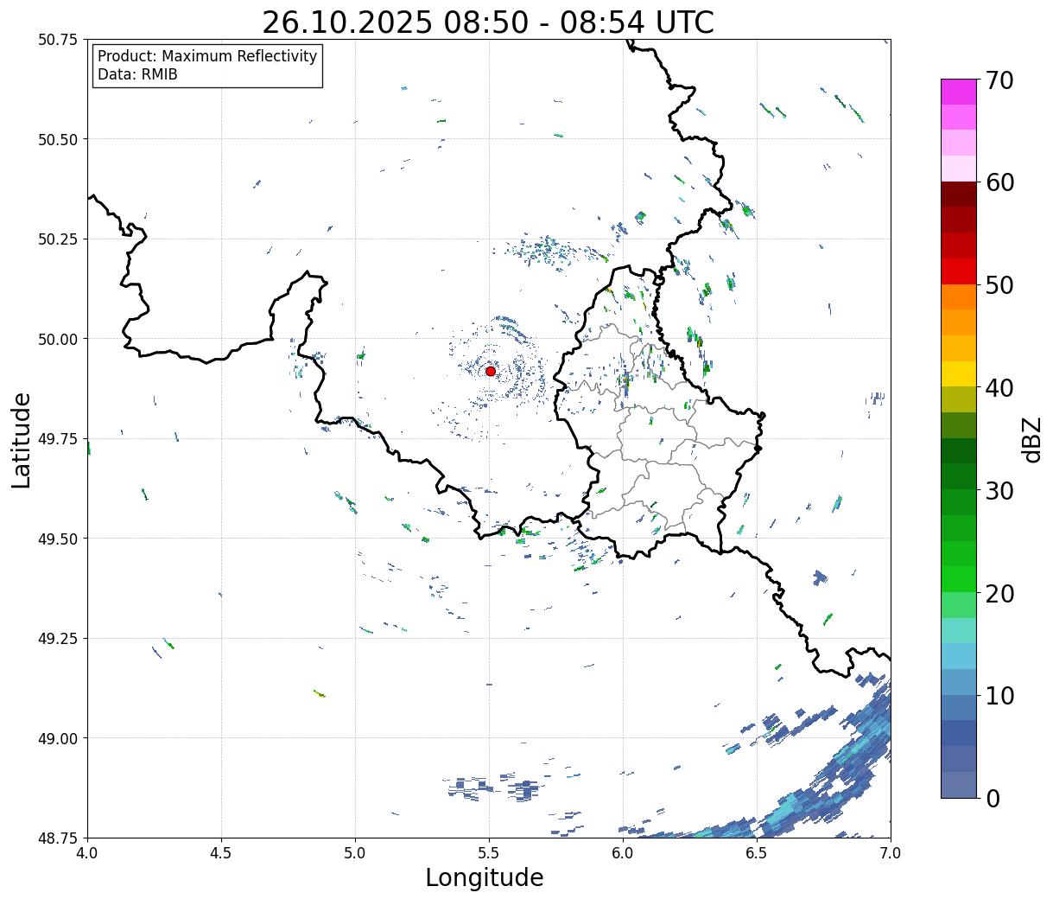The height and width of the screenshot is (899, 1053).
Task: Click the colorbar tick label 60
Action: point(999,182)
